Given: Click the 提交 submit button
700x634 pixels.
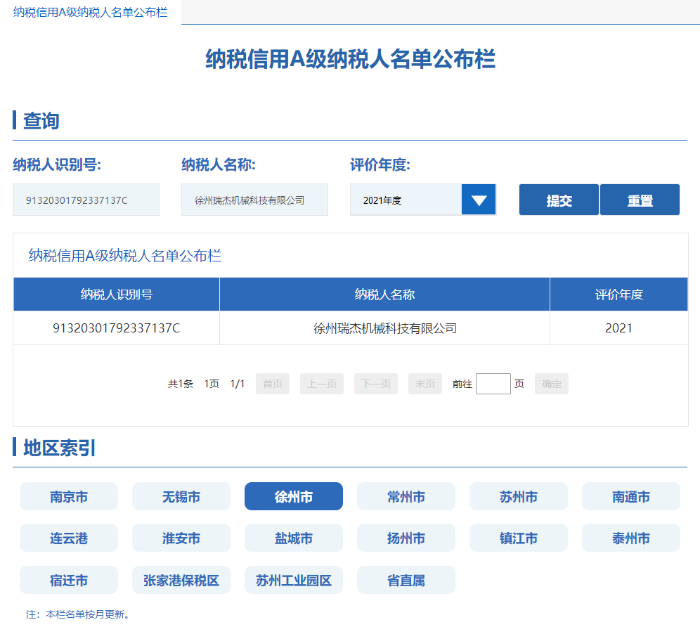Looking at the screenshot, I should point(558,199).
